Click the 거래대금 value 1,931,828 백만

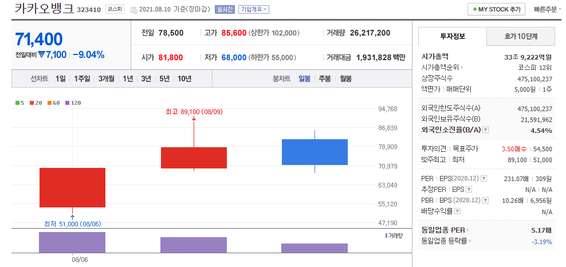(x=381, y=57)
